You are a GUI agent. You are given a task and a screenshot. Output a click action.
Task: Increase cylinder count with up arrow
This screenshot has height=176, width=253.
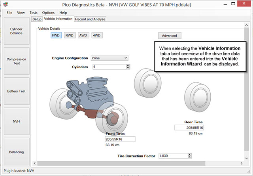click(128, 65)
